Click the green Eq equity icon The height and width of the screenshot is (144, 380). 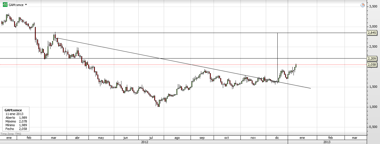tap(5, 5)
